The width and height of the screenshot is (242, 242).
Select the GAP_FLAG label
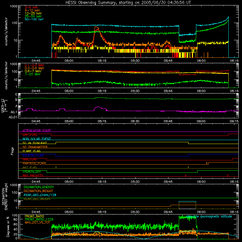[30, 135]
